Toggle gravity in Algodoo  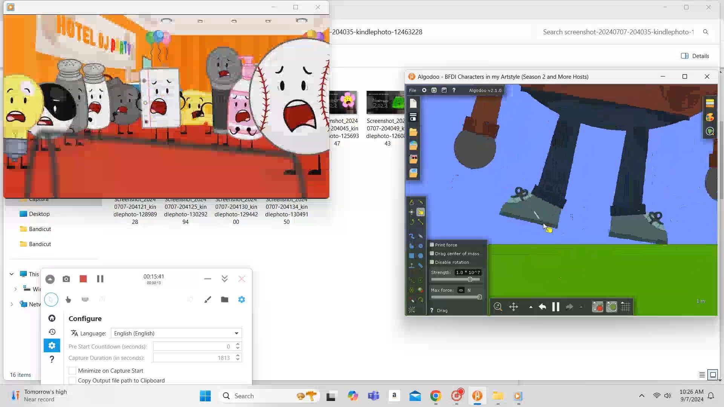click(x=598, y=307)
